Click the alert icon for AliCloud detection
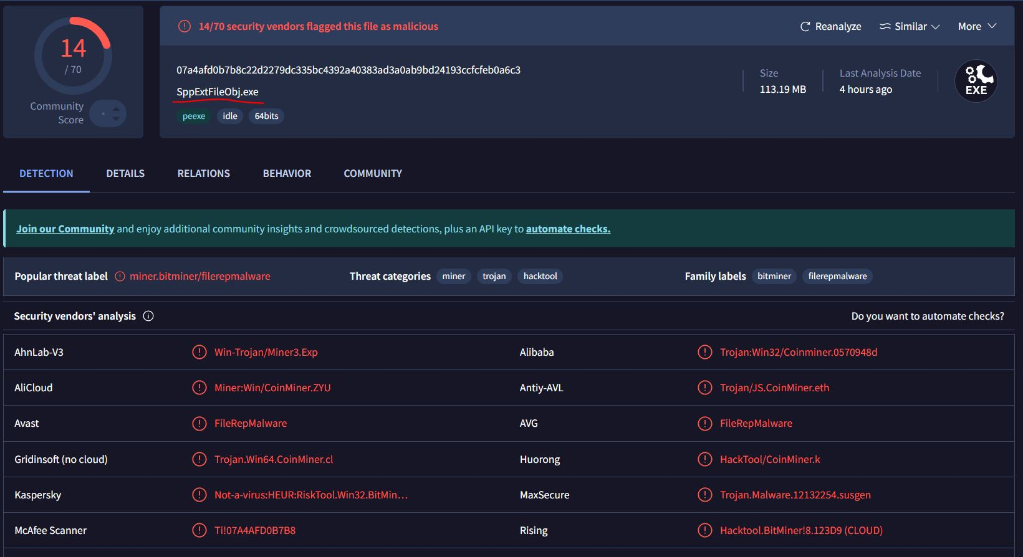The width and height of the screenshot is (1023, 557). coord(199,388)
